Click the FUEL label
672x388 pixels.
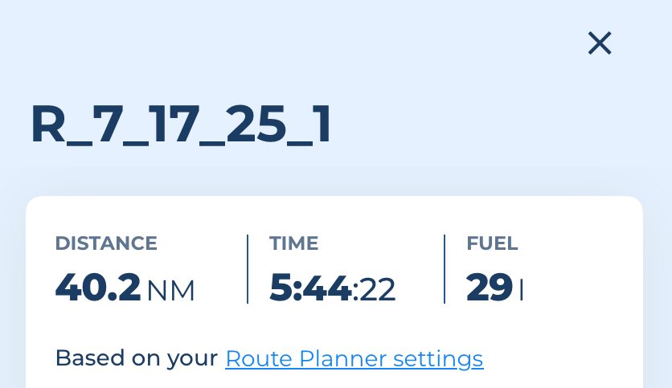click(492, 243)
